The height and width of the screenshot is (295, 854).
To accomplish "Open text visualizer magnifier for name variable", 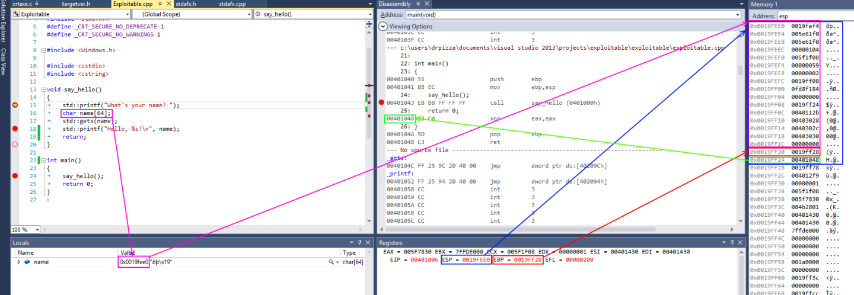I will tap(331, 262).
